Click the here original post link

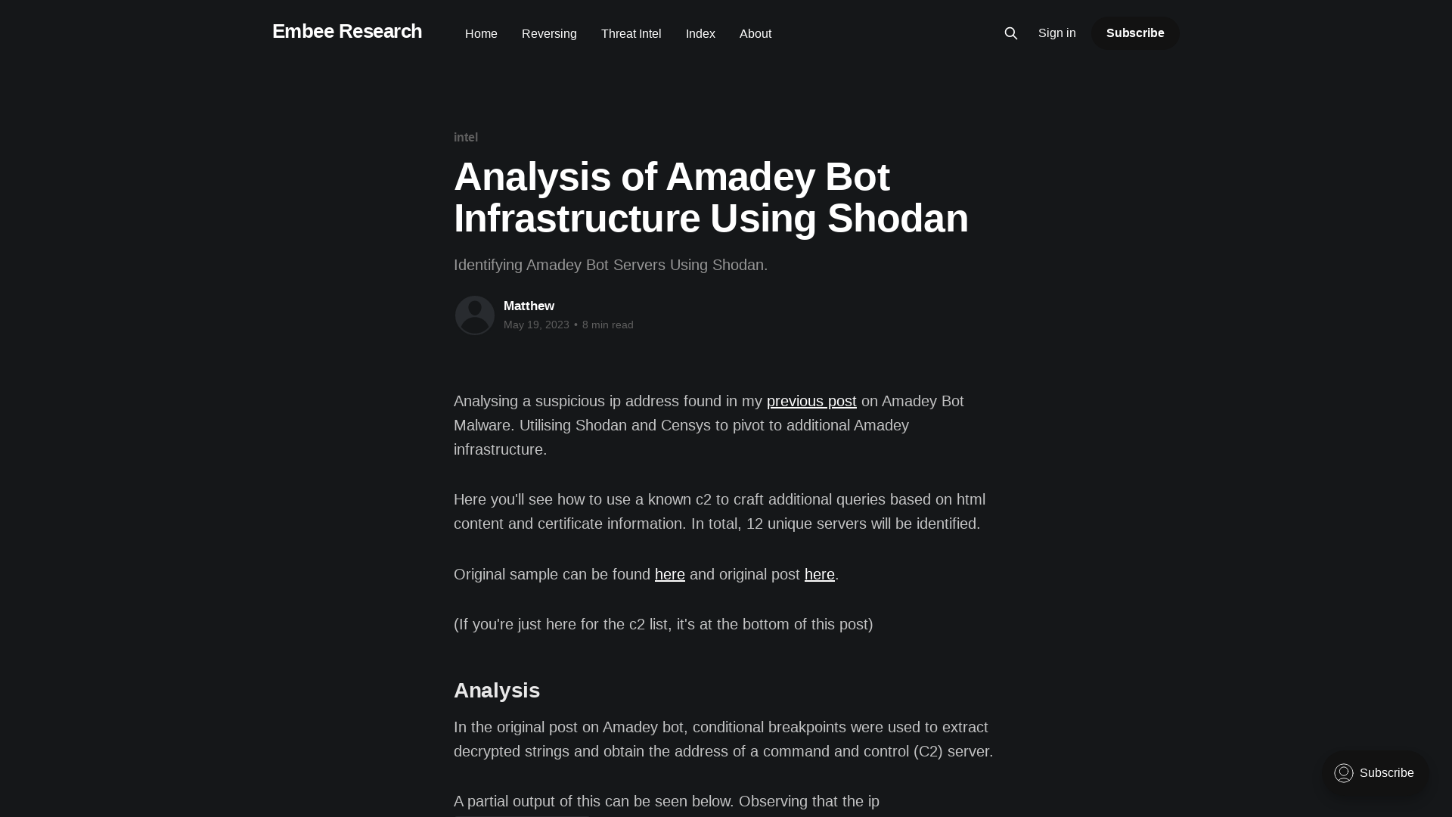(x=819, y=573)
